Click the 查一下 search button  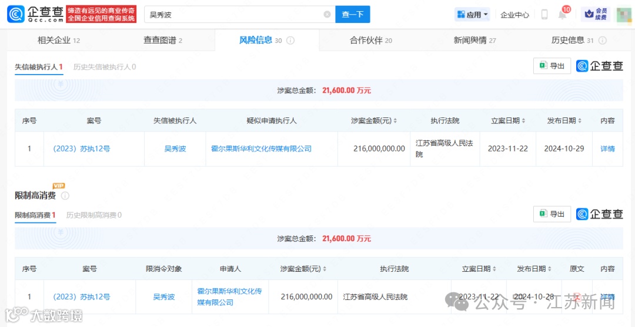(353, 15)
